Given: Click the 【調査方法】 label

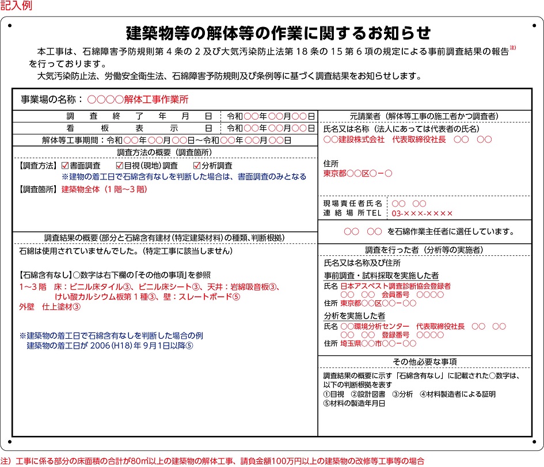Looking at the screenshot, I should (38, 166).
